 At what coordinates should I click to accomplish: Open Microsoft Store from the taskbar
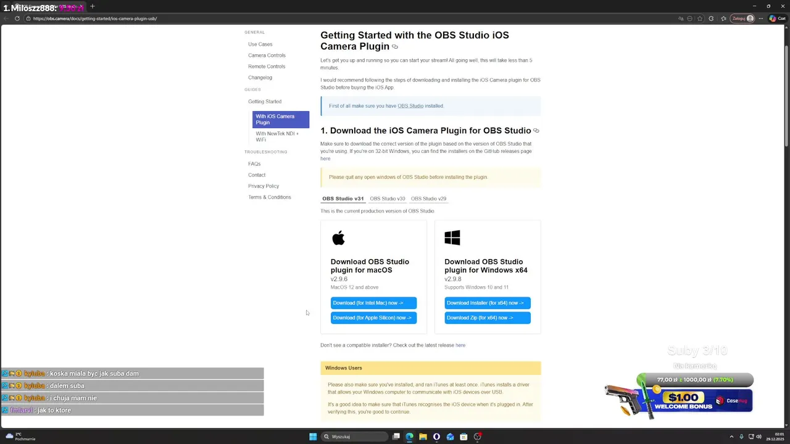(x=464, y=437)
